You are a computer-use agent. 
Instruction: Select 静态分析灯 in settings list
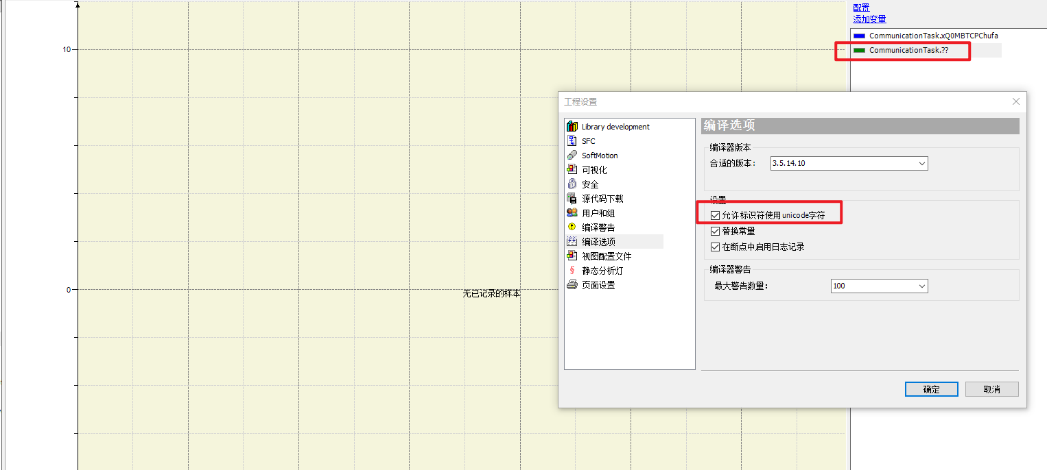(x=602, y=271)
